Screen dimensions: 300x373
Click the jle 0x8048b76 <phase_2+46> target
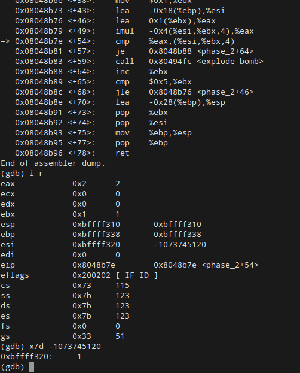pos(201,92)
